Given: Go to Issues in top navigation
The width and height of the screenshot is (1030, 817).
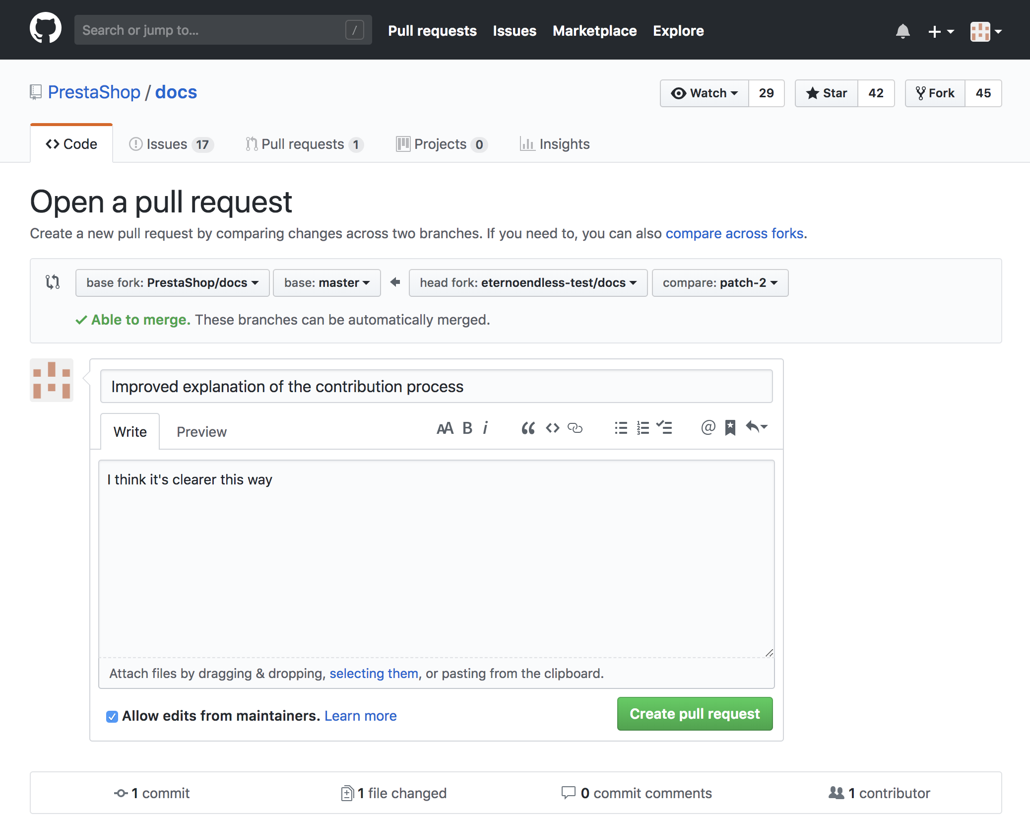Looking at the screenshot, I should [515, 31].
